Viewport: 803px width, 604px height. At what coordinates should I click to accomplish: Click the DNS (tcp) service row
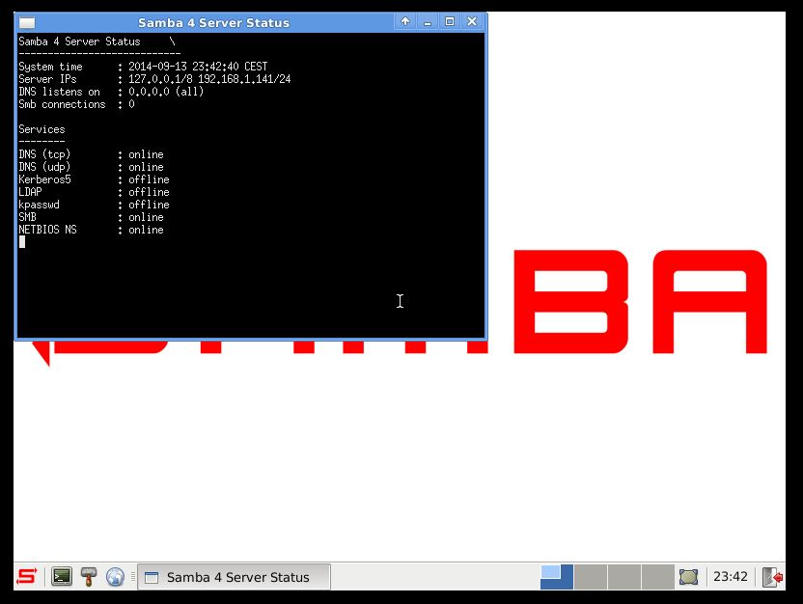(x=91, y=154)
